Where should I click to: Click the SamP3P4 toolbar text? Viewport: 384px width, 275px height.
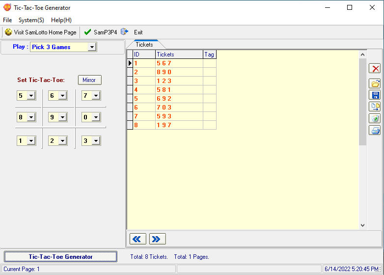(105, 32)
